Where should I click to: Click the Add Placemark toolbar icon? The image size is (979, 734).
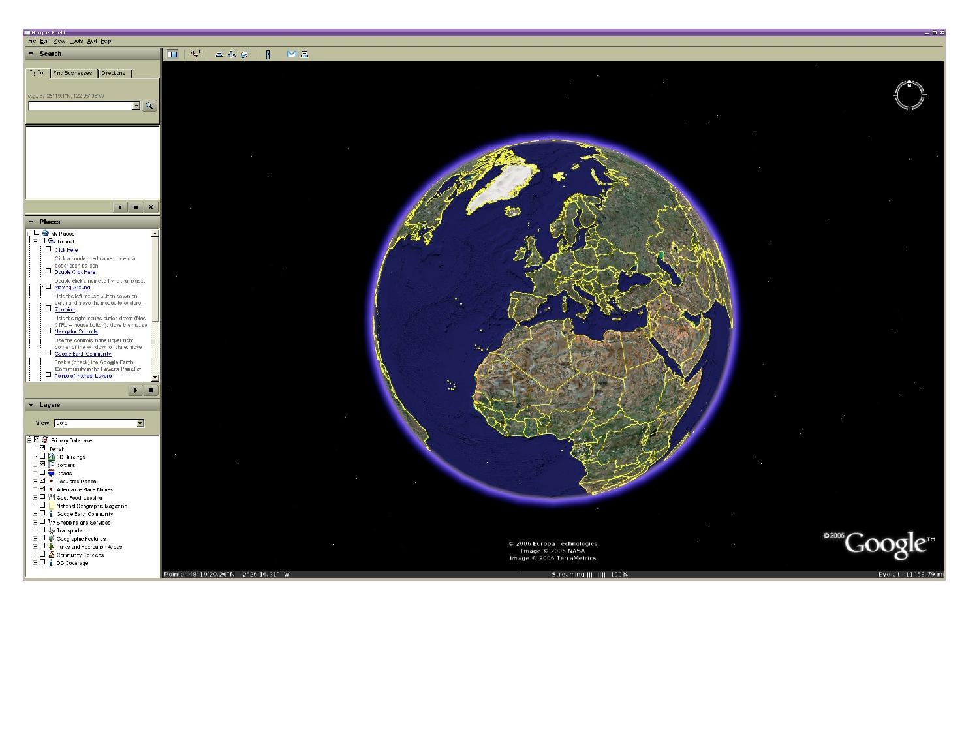(x=195, y=54)
